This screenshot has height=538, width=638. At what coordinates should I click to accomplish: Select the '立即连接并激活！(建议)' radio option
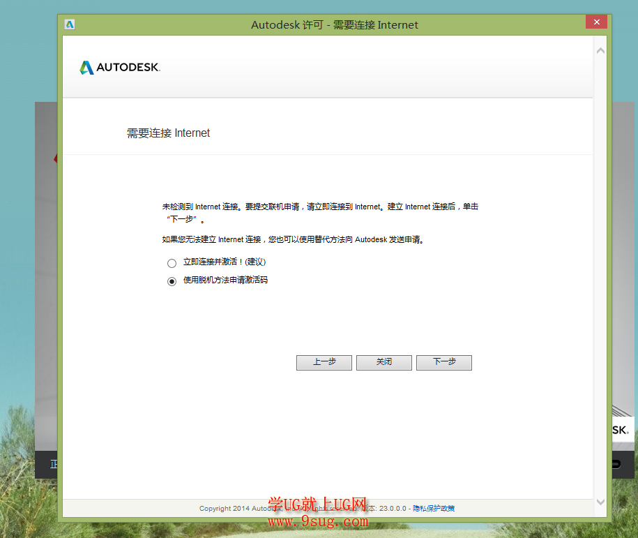[172, 263]
